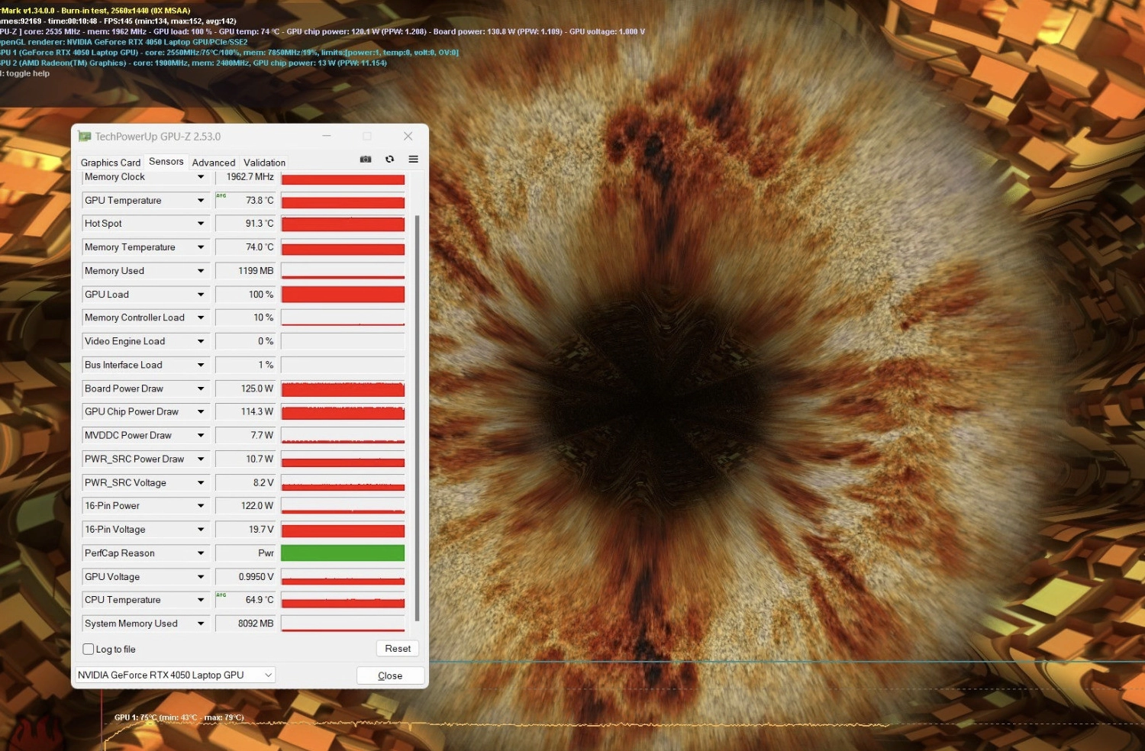
Task: Open the Hot Spot sensor dropdown arrow
Action: coord(201,224)
